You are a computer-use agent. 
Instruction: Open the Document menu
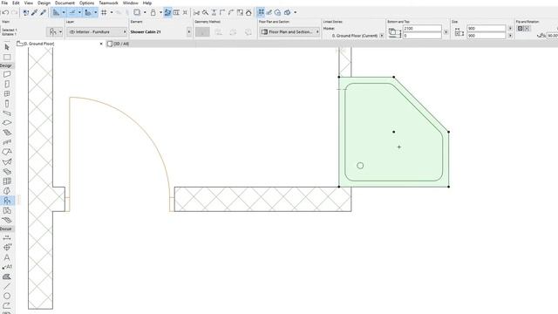click(x=65, y=3)
